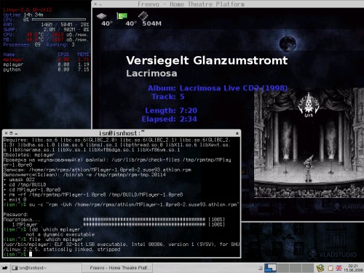Click the RAM chip icon labeled 504M
Viewport: 364px width, 273px height.
[x=143, y=16]
